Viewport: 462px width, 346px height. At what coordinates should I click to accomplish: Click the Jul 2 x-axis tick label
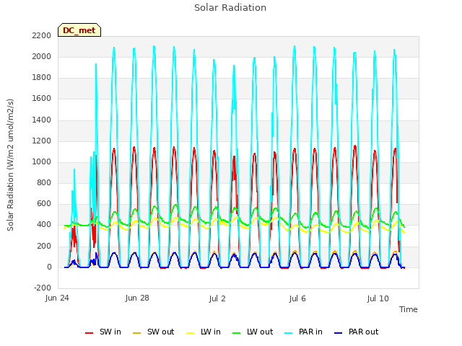217,298
